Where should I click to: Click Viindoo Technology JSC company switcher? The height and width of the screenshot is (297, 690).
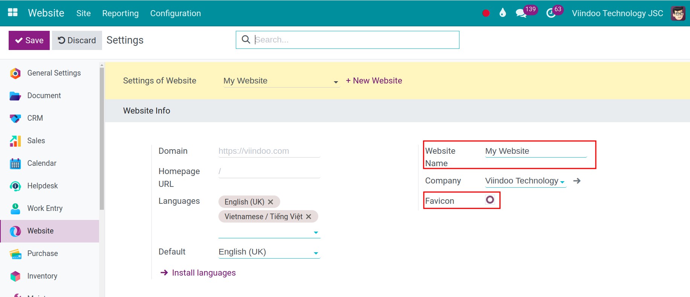click(x=617, y=13)
